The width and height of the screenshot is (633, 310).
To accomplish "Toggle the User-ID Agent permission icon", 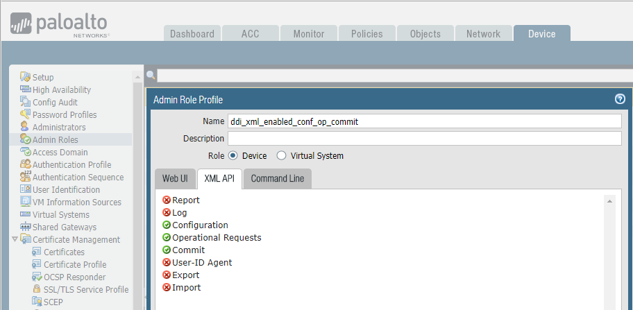I will [167, 263].
